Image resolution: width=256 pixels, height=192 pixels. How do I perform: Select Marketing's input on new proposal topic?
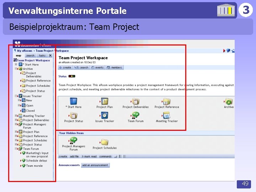pyautogui.click(x=37, y=155)
